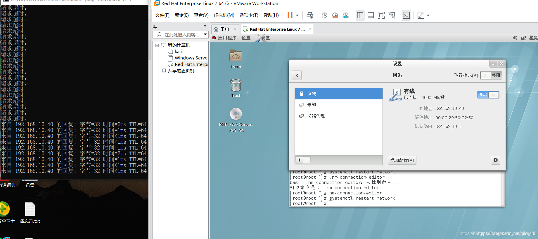
Task: Select the kali virtual machine
Action: tap(178, 52)
